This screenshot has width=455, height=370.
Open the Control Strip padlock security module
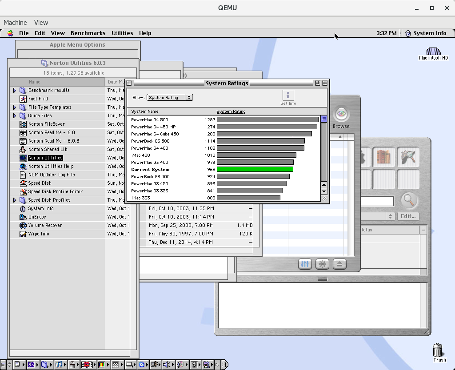(x=73, y=365)
